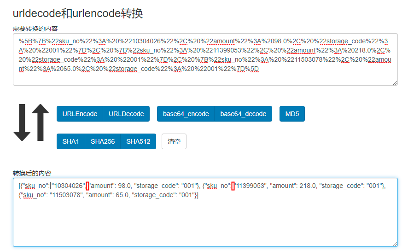Click the 转换后的内容 label
This screenshot has height=251, width=408.
pyautogui.click(x=32, y=173)
